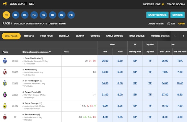Open form link 89433 for Burn The Boats
The width and height of the screenshot is (187, 122).
[15, 61]
